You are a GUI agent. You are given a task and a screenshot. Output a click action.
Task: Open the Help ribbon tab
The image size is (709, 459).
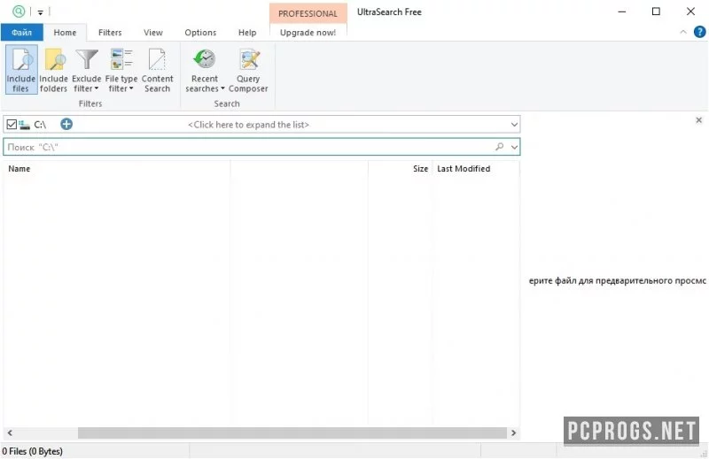(x=247, y=33)
